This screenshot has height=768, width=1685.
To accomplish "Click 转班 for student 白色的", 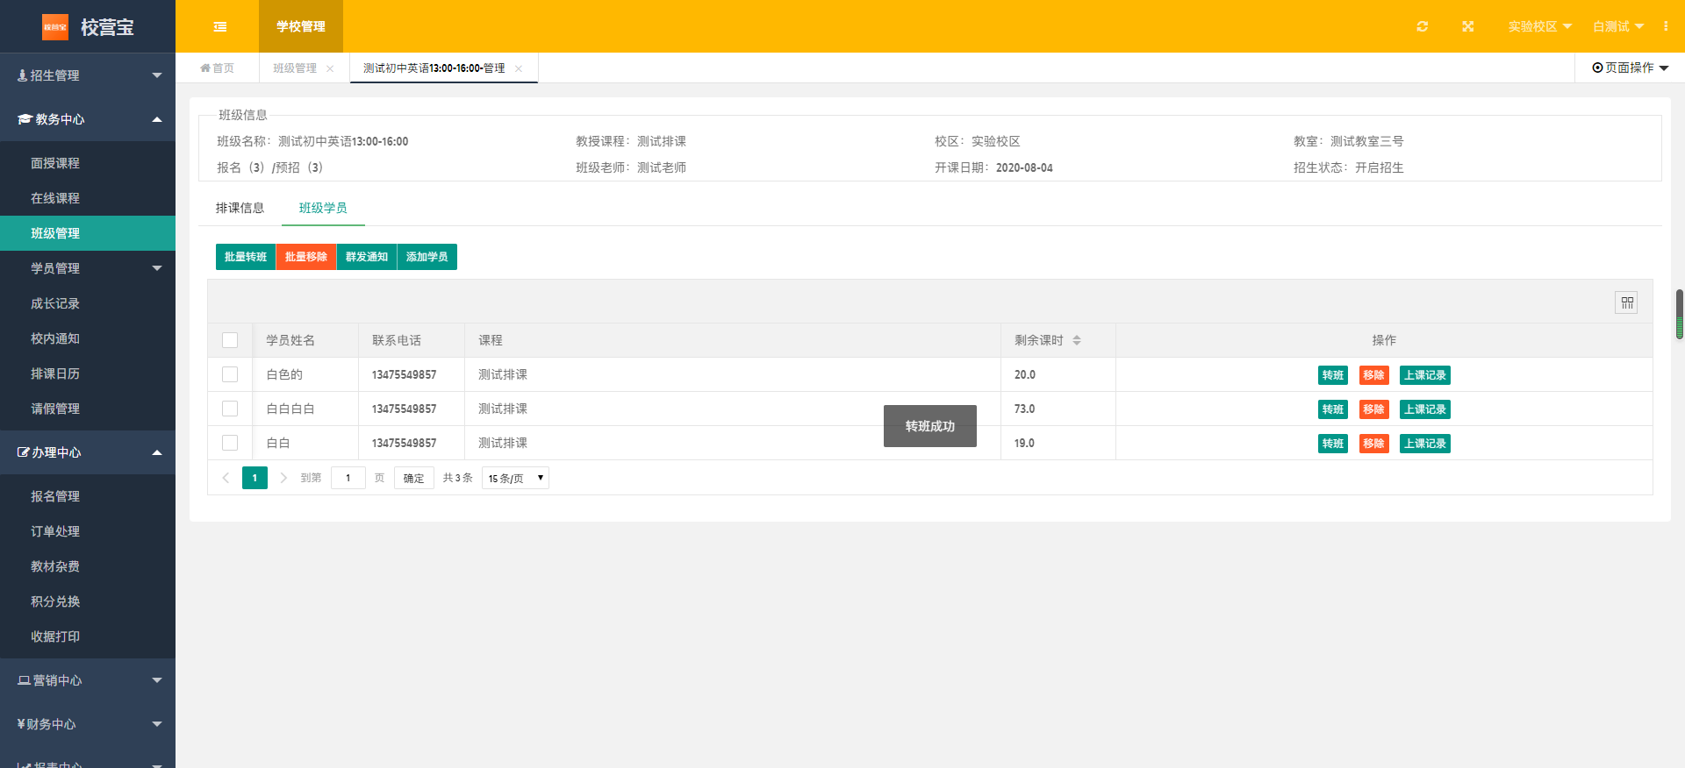I will 1333,375.
